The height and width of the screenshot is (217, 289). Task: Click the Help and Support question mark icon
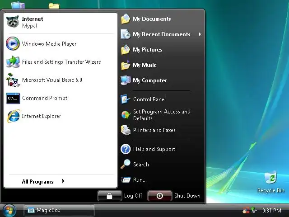coord(126,149)
